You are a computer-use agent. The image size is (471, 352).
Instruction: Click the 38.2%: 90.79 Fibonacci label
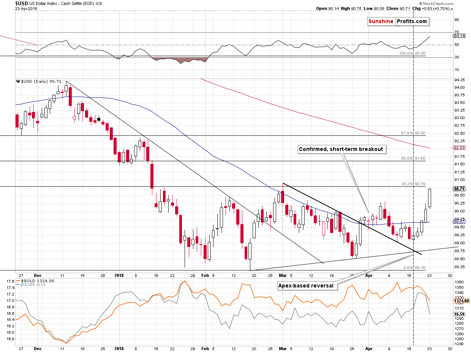tap(413, 184)
